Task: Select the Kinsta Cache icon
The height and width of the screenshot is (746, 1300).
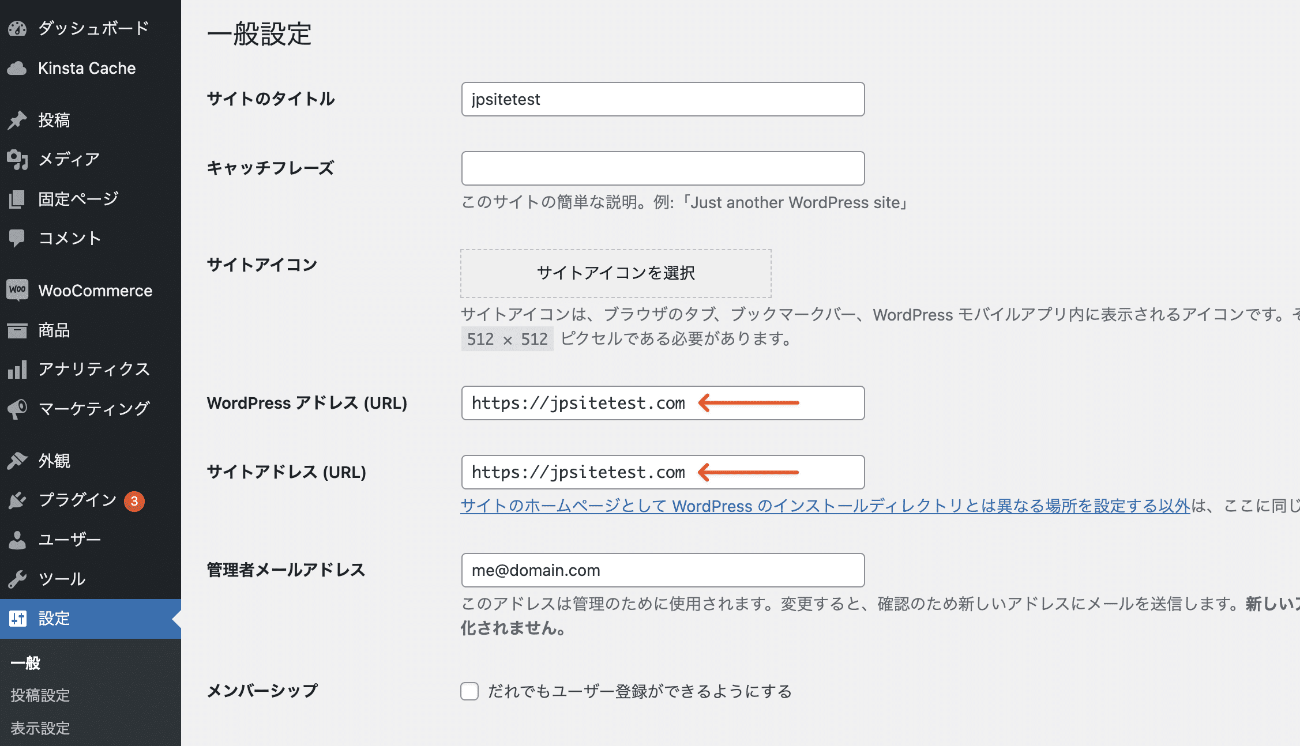Action: pyautogui.click(x=18, y=68)
